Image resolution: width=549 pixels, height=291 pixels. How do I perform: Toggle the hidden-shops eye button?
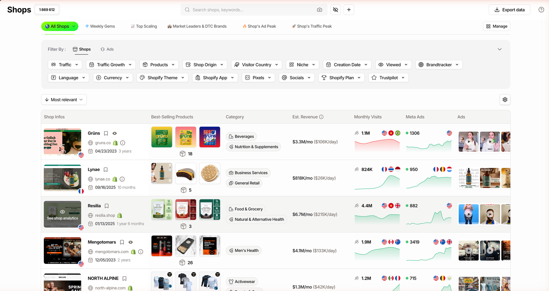click(336, 10)
